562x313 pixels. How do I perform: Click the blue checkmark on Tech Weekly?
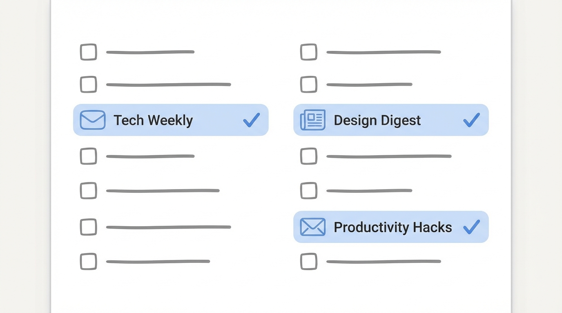point(251,120)
